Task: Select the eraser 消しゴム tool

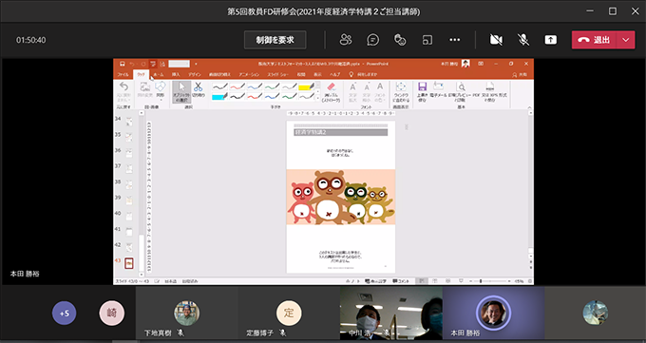Action: [x=332, y=91]
